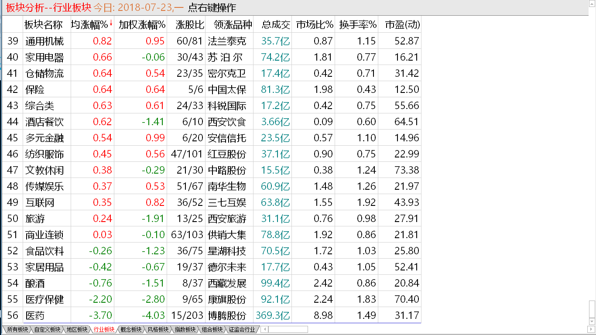Viewport: 596px width, 335px height.
Task: Select the 互联网 sector name
Action: [40, 202]
